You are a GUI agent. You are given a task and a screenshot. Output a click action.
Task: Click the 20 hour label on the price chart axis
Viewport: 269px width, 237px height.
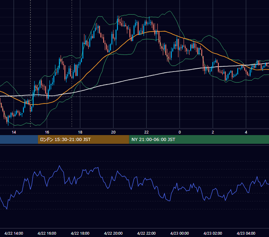pyautogui.click(x=113, y=132)
